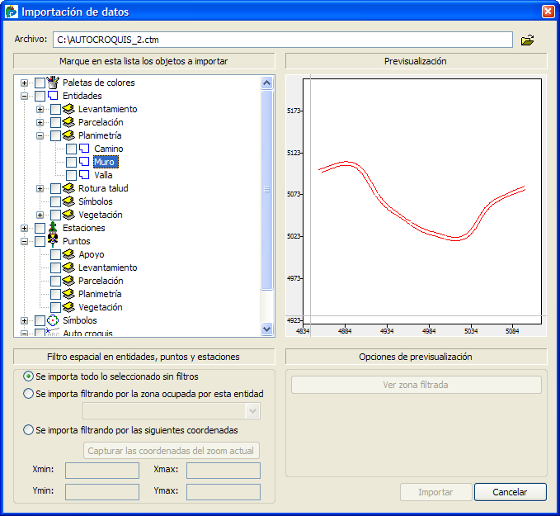
Task: Click the Paletas de colores palette icon
Action: coord(54,83)
